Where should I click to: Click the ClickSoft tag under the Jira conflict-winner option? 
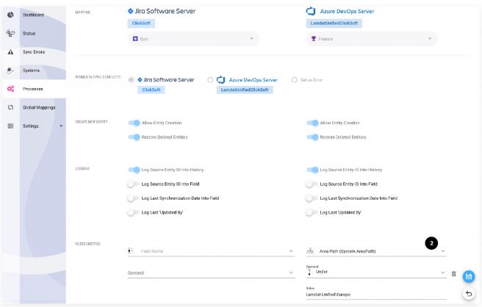click(x=151, y=90)
